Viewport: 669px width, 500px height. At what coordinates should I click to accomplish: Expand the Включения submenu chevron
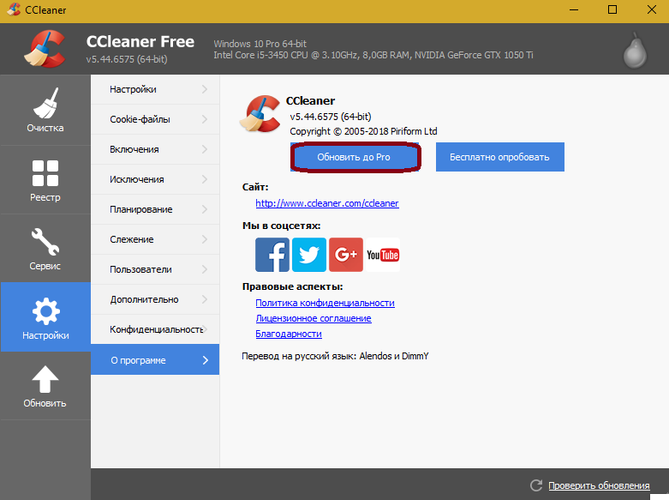click(x=205, y=149)
